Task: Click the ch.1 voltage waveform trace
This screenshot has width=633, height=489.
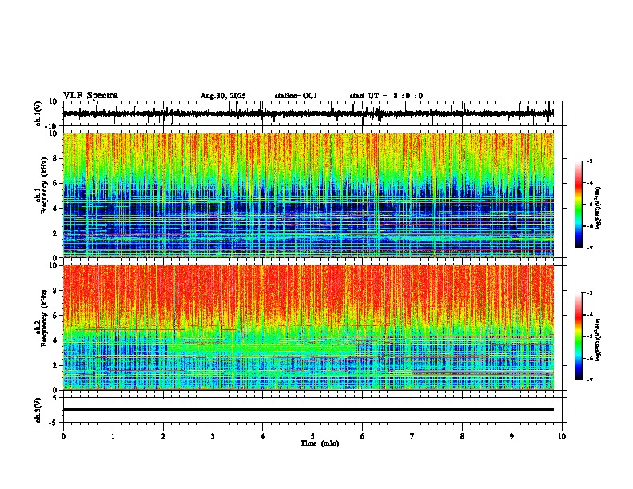Action: click(308, 113)
